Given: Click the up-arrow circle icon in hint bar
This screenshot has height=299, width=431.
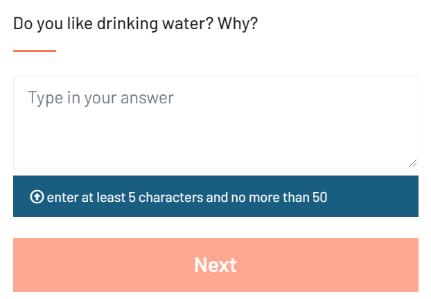Looking at the screenshot, I should pyautogui.click(x=37, y=197).
